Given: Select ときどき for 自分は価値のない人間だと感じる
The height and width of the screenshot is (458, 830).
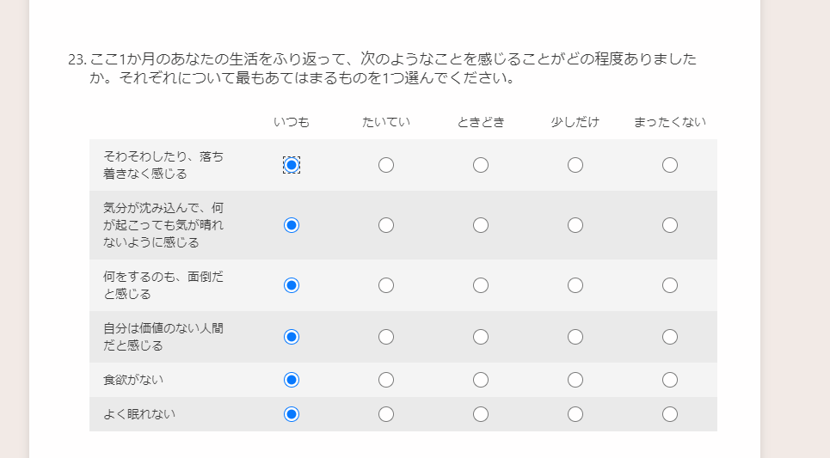Looking at the screenshot, I should (x=481, y=337).
